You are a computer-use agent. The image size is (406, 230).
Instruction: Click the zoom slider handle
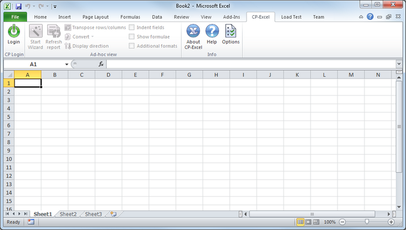pyautogui.click(x=367, y=222)
